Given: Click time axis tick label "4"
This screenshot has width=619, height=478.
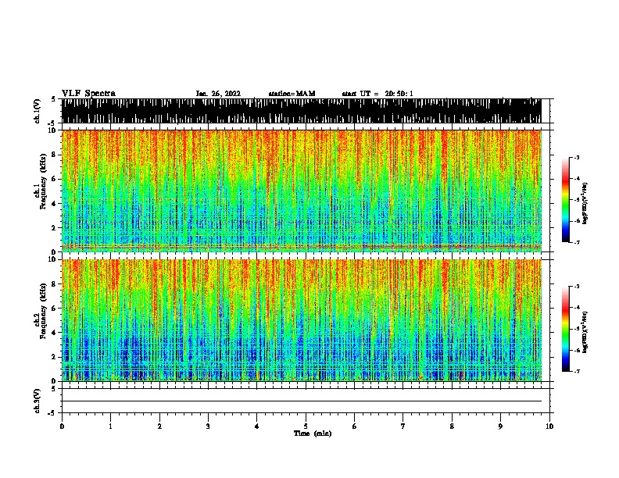Looking at the screenshot, I should [257, 426].
